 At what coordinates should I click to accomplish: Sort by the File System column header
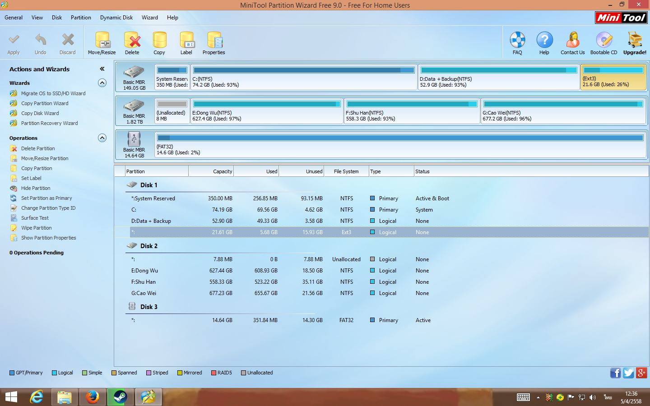point(346,171)
